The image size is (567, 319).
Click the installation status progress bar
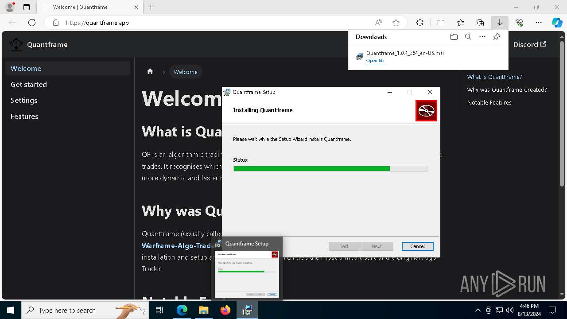pos(330,168)
